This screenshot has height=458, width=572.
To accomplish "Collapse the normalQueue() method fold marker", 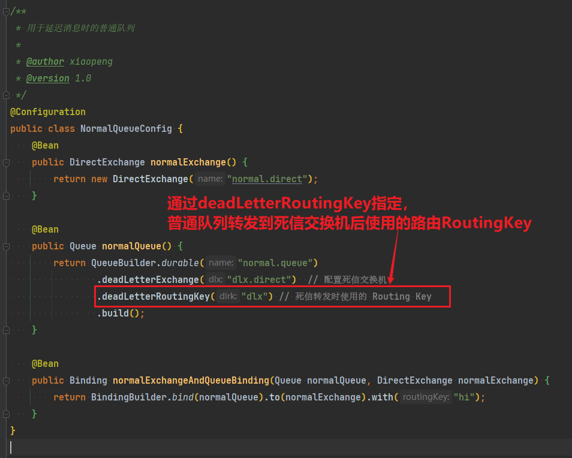I will pyautogui.click(x=5, y=246).
